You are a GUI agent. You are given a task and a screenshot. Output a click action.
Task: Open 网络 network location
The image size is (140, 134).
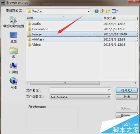(x=14, y=83)
